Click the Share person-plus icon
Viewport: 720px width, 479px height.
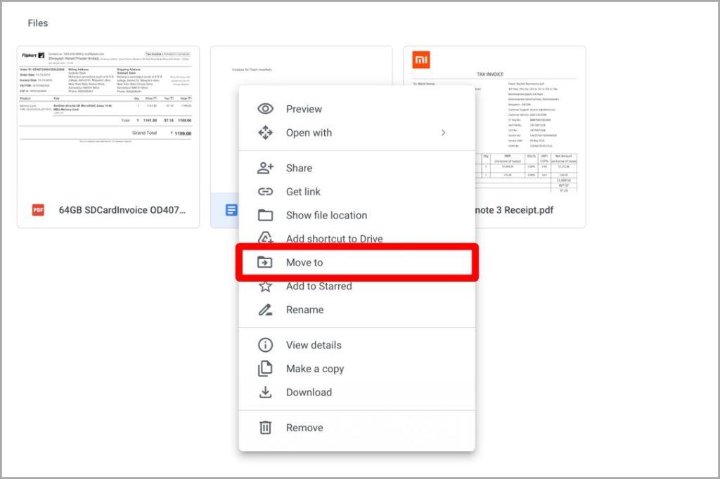click(x=265, y=168)
